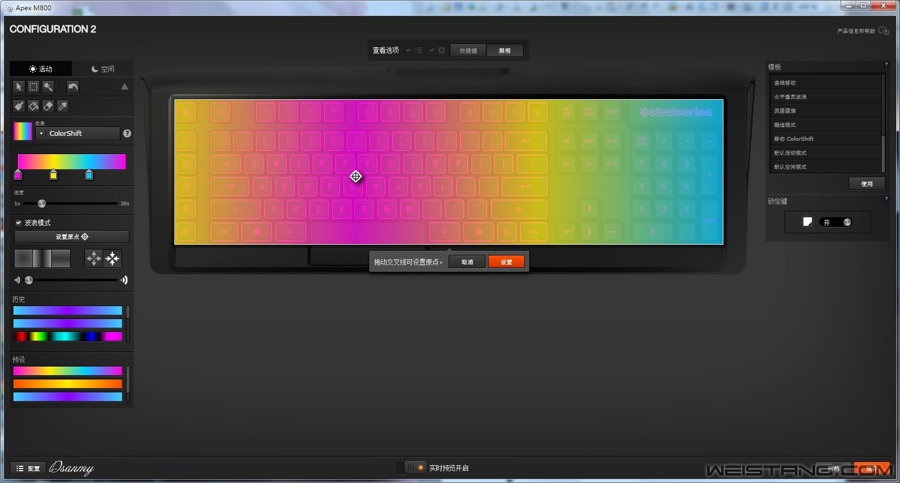Screen dimensions: 900x483
Task: Choose the eraser tool
Action: point(48,106)
